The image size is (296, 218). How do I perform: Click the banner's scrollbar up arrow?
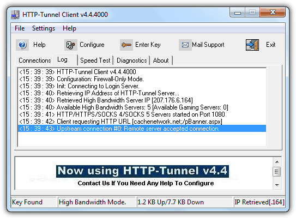[x=277, y=162]
